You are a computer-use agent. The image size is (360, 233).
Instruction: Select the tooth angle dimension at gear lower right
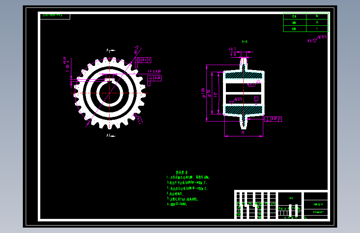click(138, 118)
